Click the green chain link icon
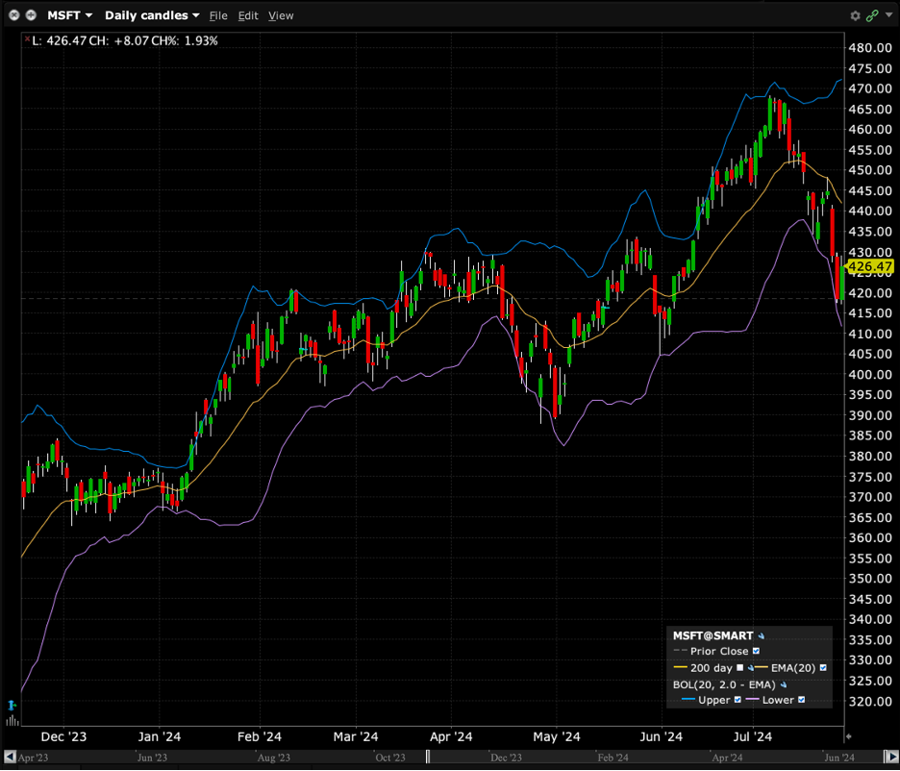Screen dimensions: 900x771 tap(873, 15)
